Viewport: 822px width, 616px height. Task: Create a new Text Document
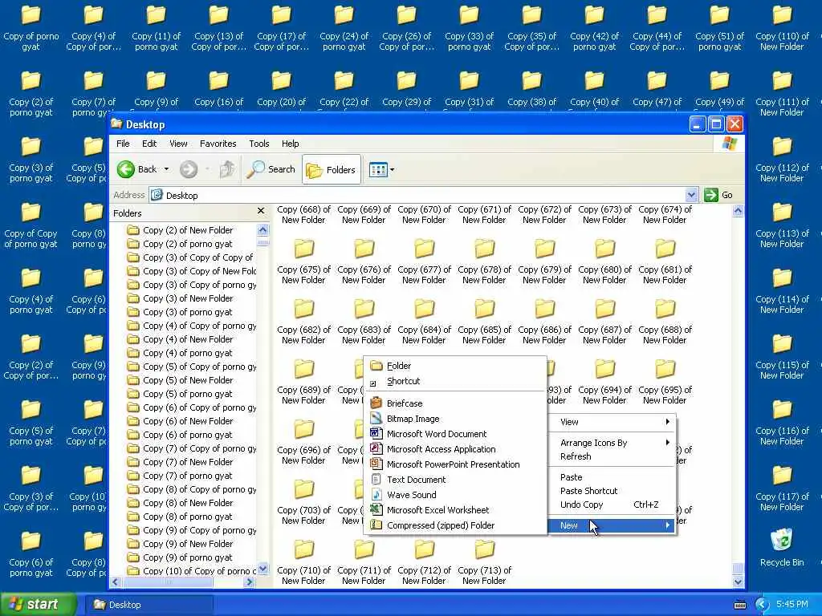454,480
